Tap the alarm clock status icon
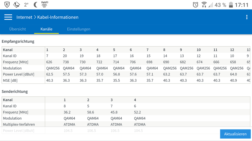This screenshot has height=141, width=252. (x=195, y=5)
